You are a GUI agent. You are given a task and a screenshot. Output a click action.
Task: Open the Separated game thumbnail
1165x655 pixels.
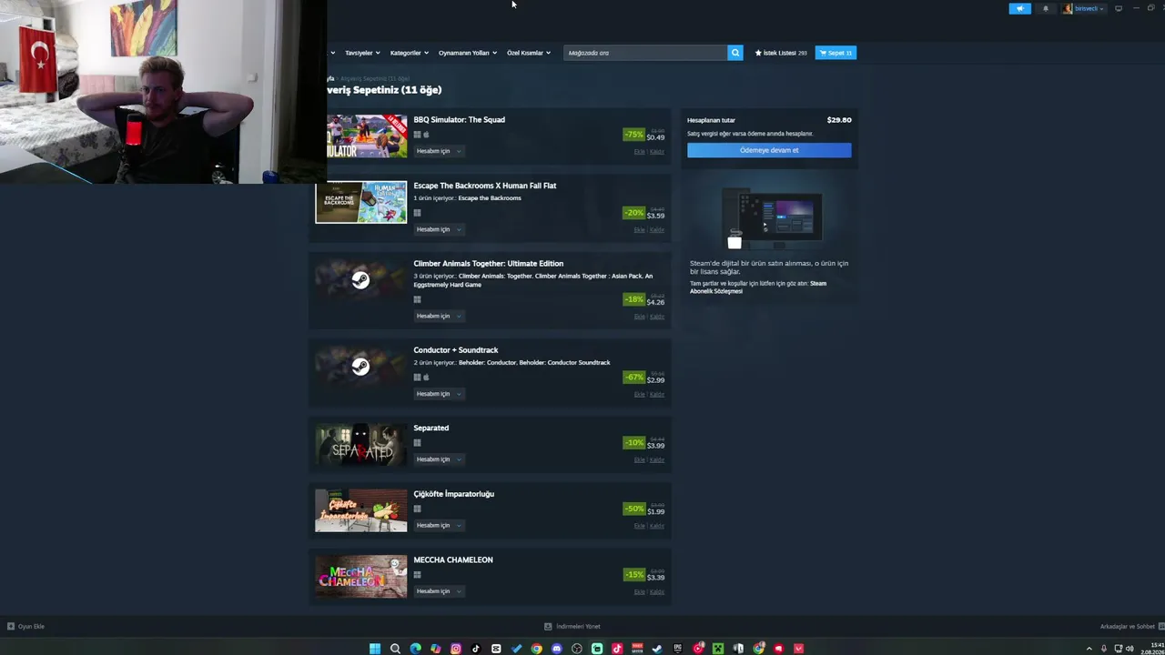click(361, 445)
